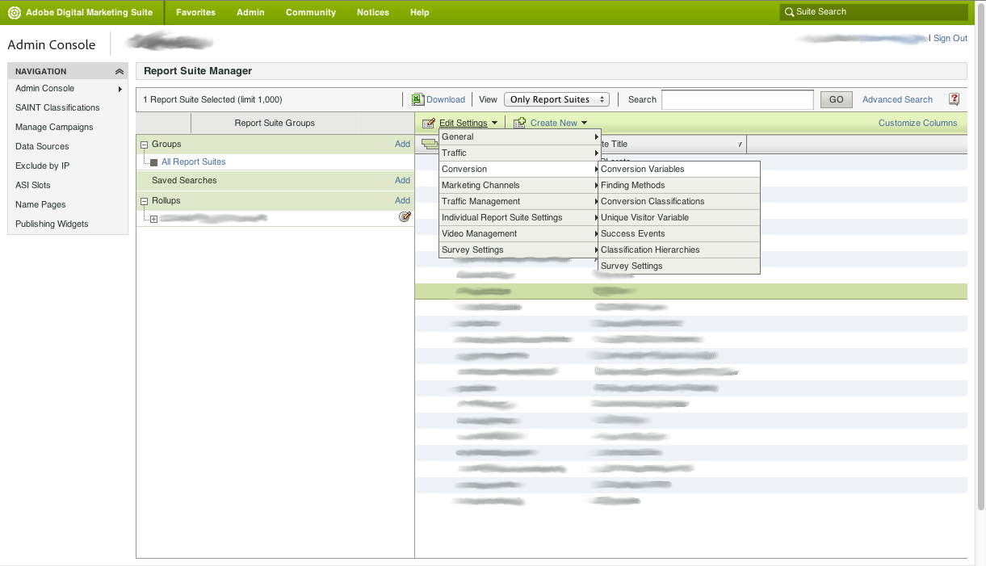Screen dimensions: 986x566
Task: Choose Success Events submenu item
Action: pyautogui.click(x=679, y=233)
